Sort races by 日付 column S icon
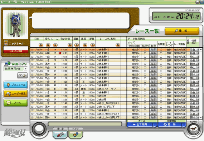The width and height of the screenshot is (204, 141). tap(41, 45)
